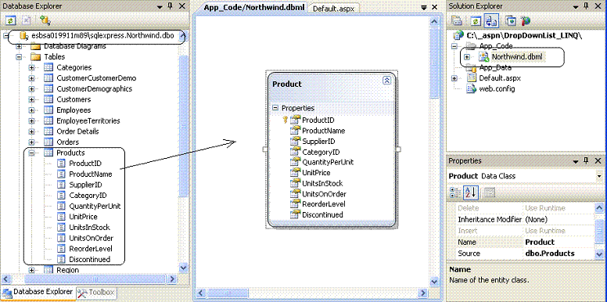Select CustomerDemographics table

(x=94, y=88)
